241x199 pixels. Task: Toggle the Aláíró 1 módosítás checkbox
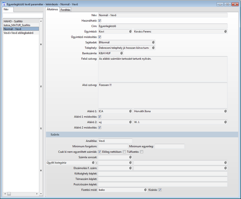pos(100,117)
